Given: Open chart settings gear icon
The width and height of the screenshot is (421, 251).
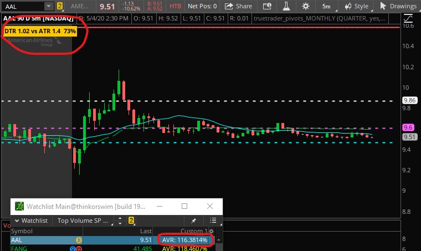Looking at the screenshot, I should pos(306,6).
